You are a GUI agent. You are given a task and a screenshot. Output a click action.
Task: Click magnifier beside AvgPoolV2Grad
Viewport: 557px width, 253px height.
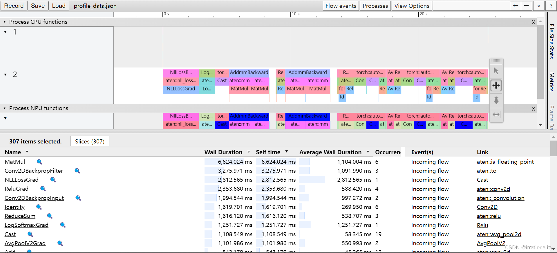60,243
